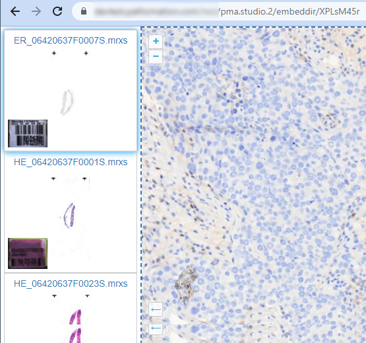Viewport: 366px width, 343px height.
Task: Reload the page with refresh icon
Action: 57,11
